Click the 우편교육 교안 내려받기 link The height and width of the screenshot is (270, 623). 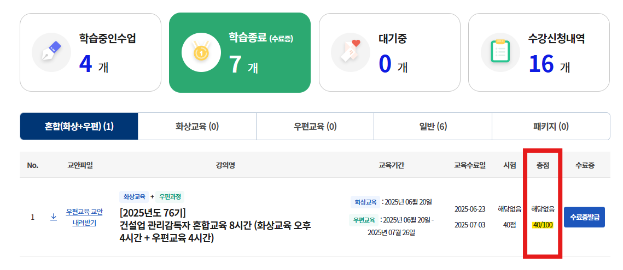pos(84,217)
